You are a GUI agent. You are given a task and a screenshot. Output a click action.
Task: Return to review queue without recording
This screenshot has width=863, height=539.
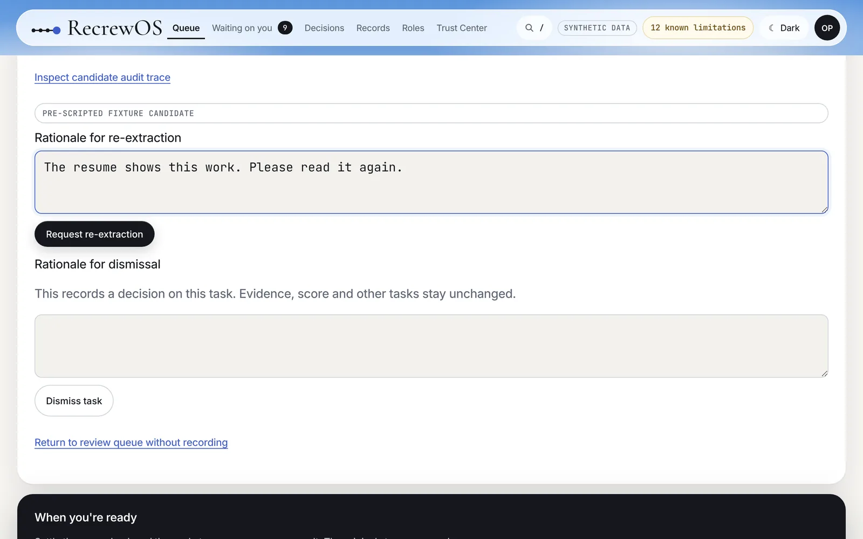131,443
